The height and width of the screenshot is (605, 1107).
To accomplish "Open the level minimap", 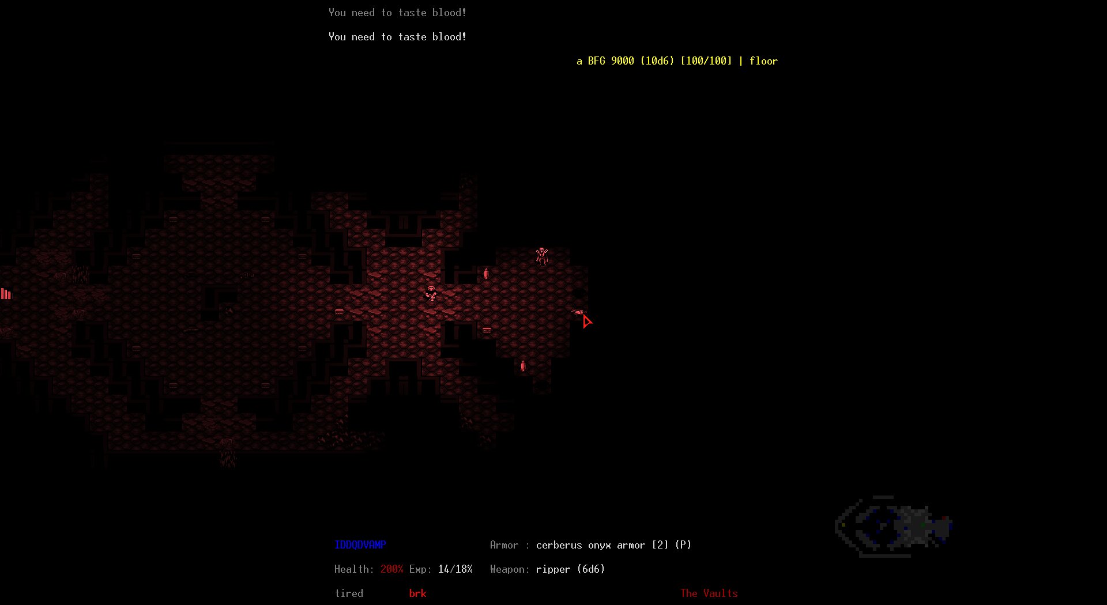I will (x=894, y=527).
